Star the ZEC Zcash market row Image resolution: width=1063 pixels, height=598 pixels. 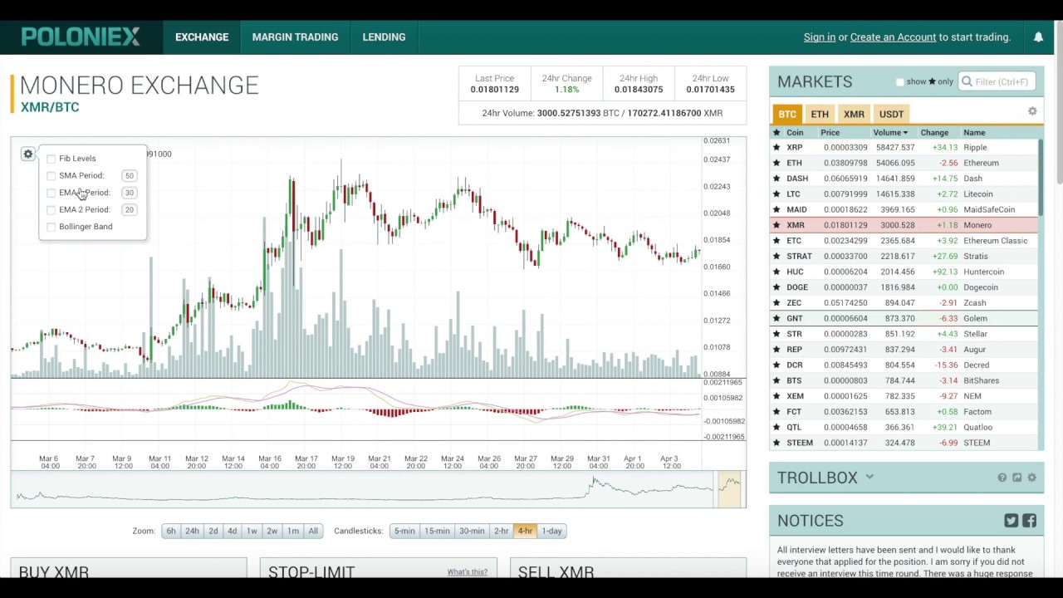click(776, 303)
